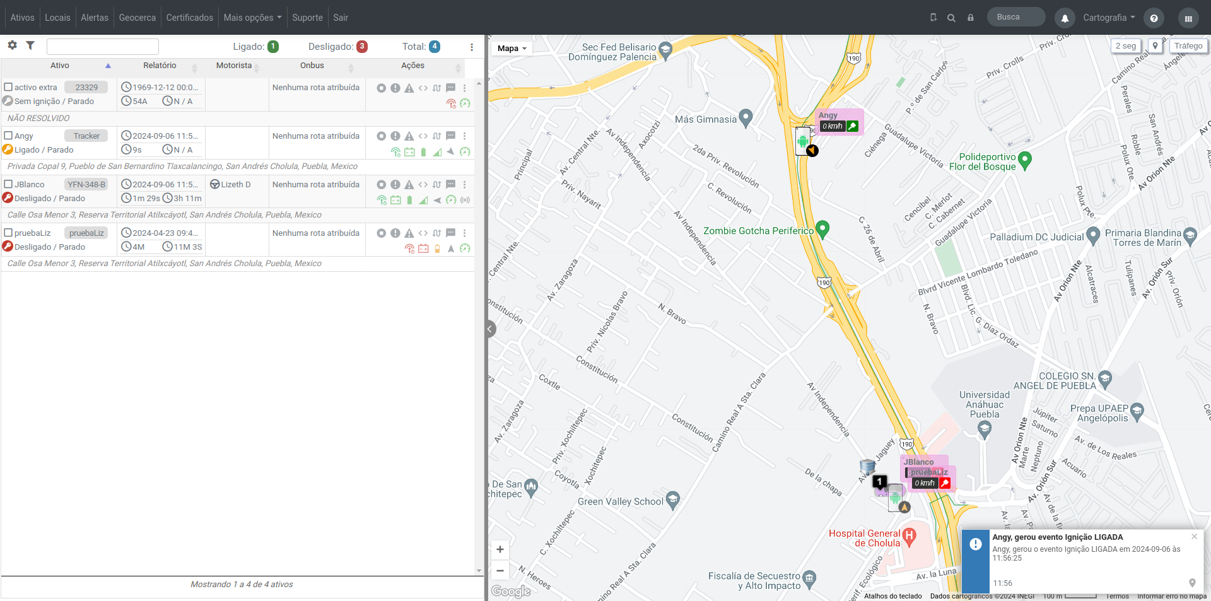Click the battery icon in the Angy row
The height and width of the screenshot is (601, 1211).
pos(423,152)
